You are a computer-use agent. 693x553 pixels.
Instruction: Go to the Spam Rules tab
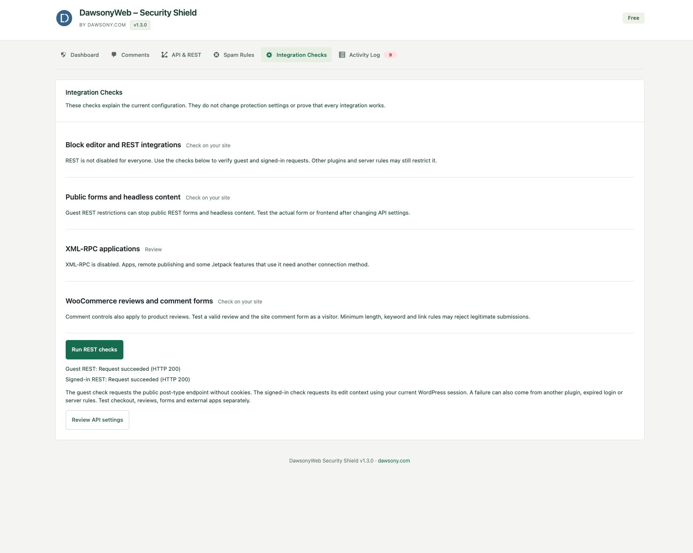tap(234, 55)
